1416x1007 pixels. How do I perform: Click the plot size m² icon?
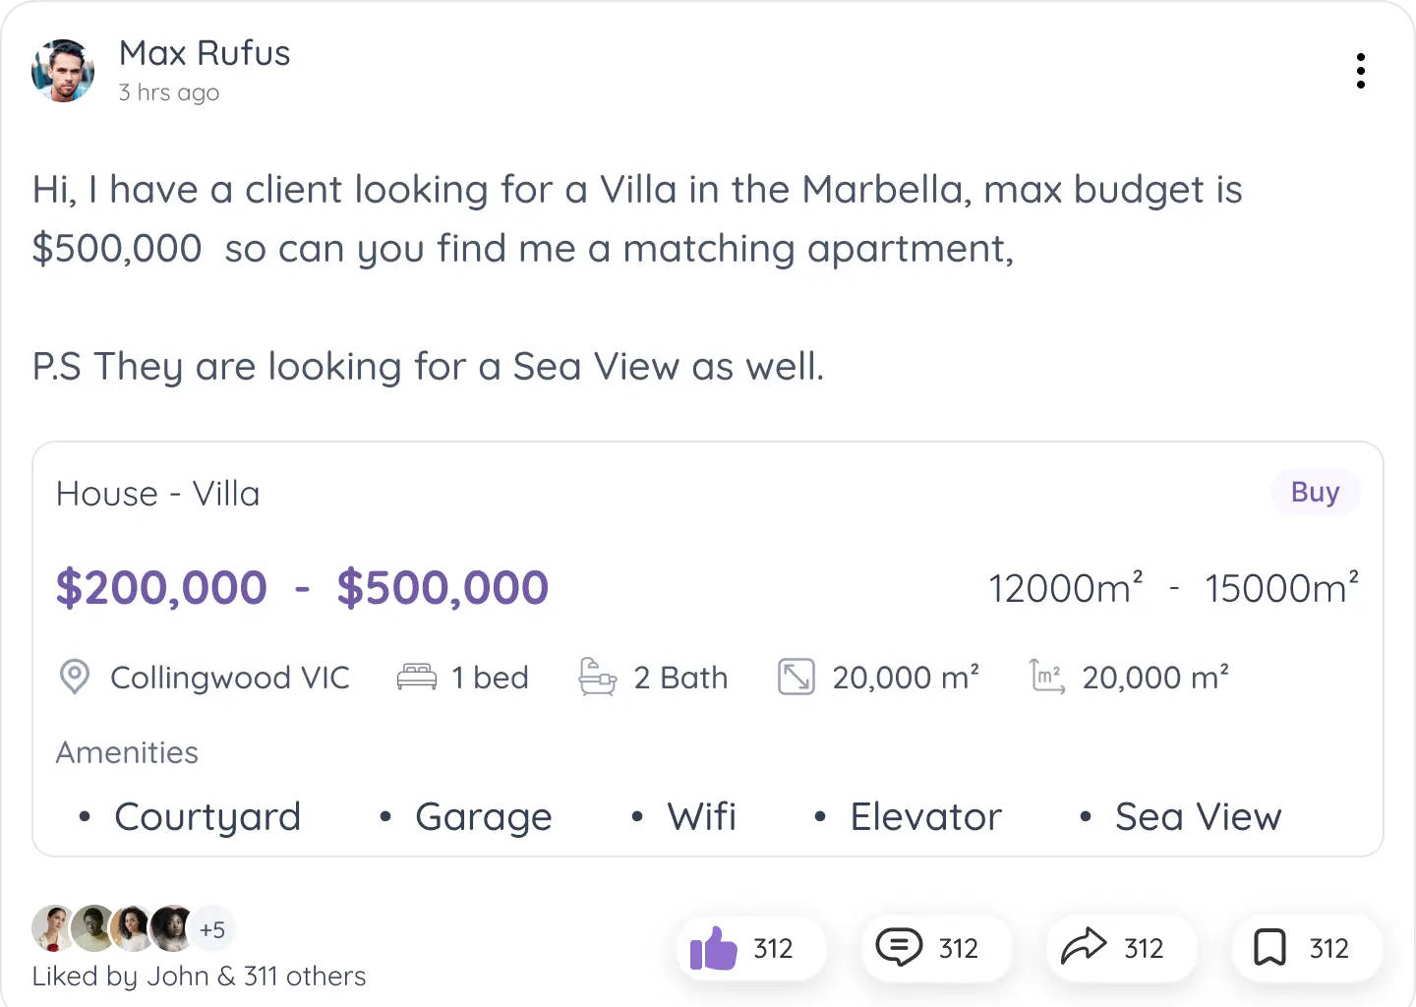click(1047, 678)
